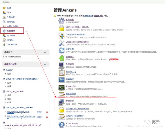Click the Jenkins breadcrumb at top
The image size is (165, 129).
6,2
